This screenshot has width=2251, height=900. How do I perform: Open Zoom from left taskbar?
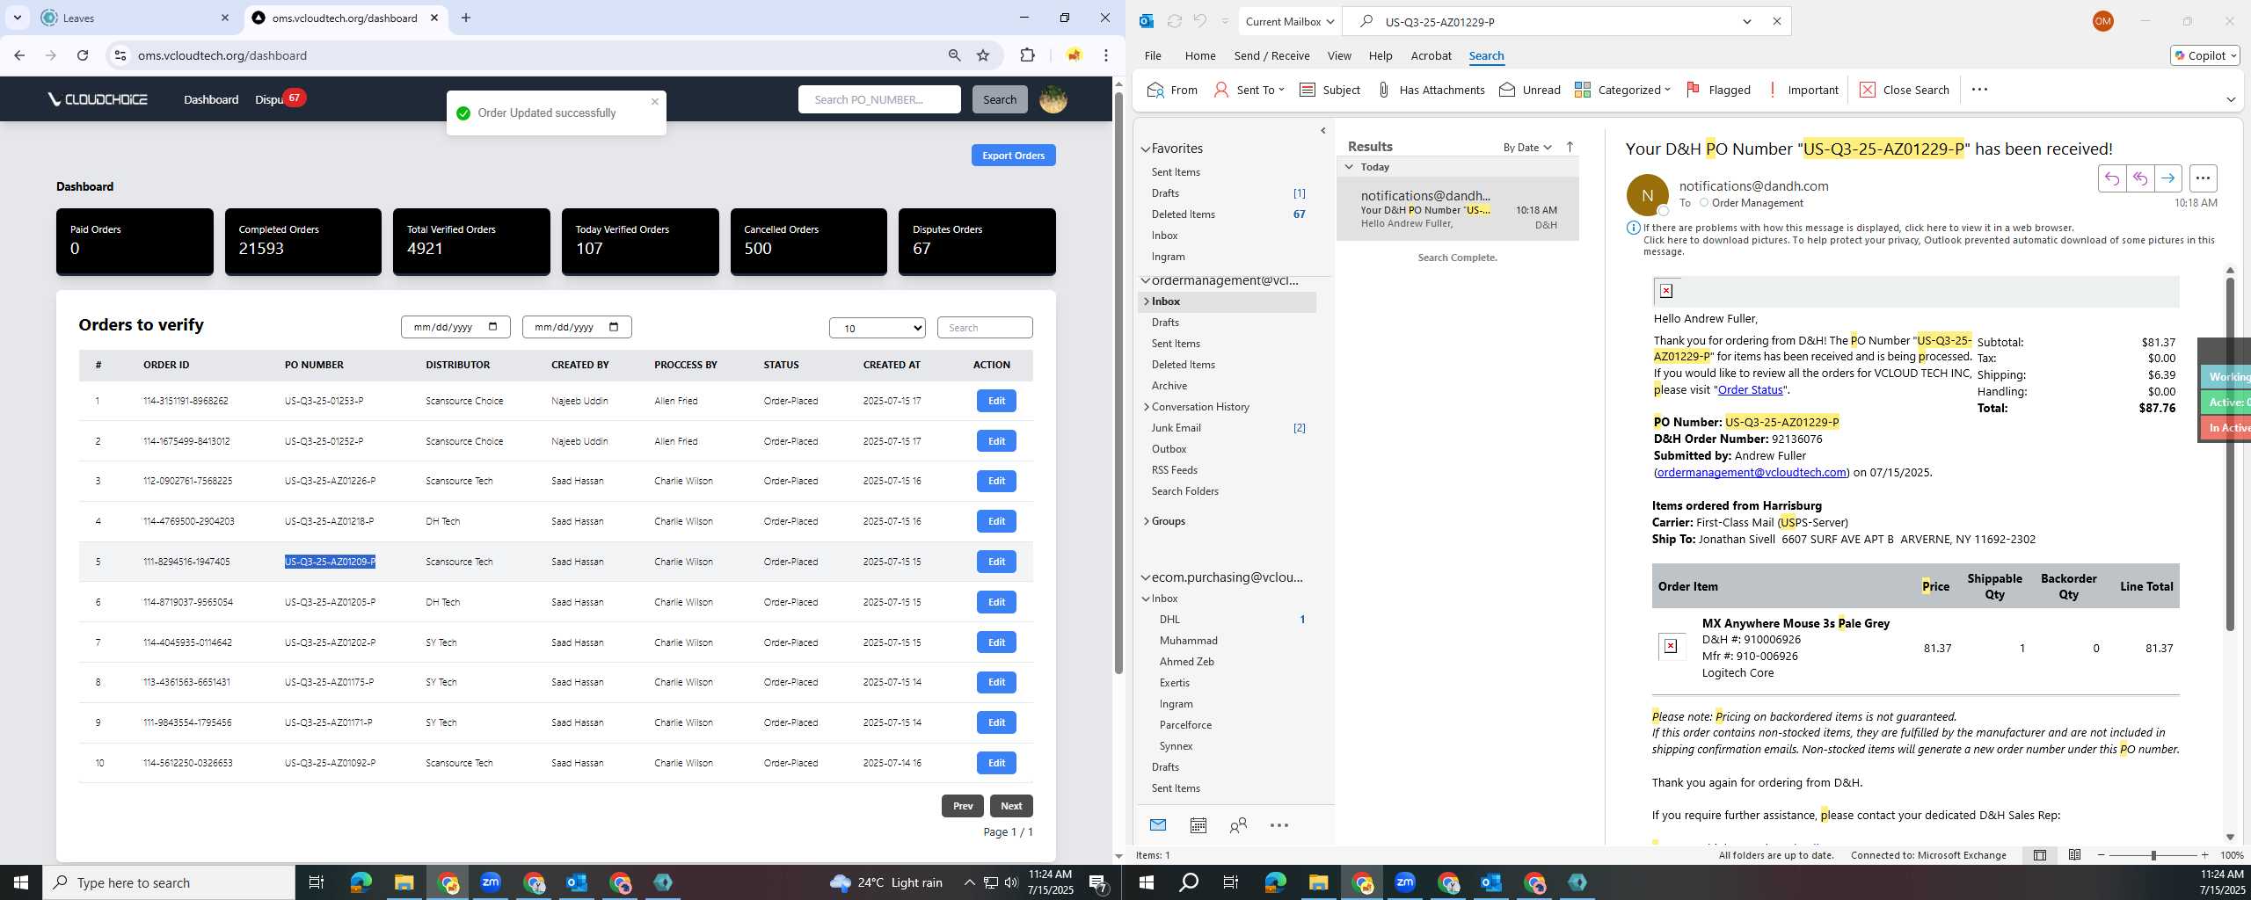491,882
